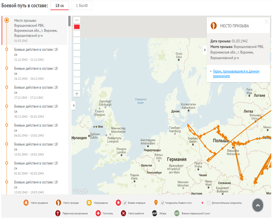The image size is (272, 218).
Task: Click the Госпиталь red cross icon
Action: pos(98,213)
